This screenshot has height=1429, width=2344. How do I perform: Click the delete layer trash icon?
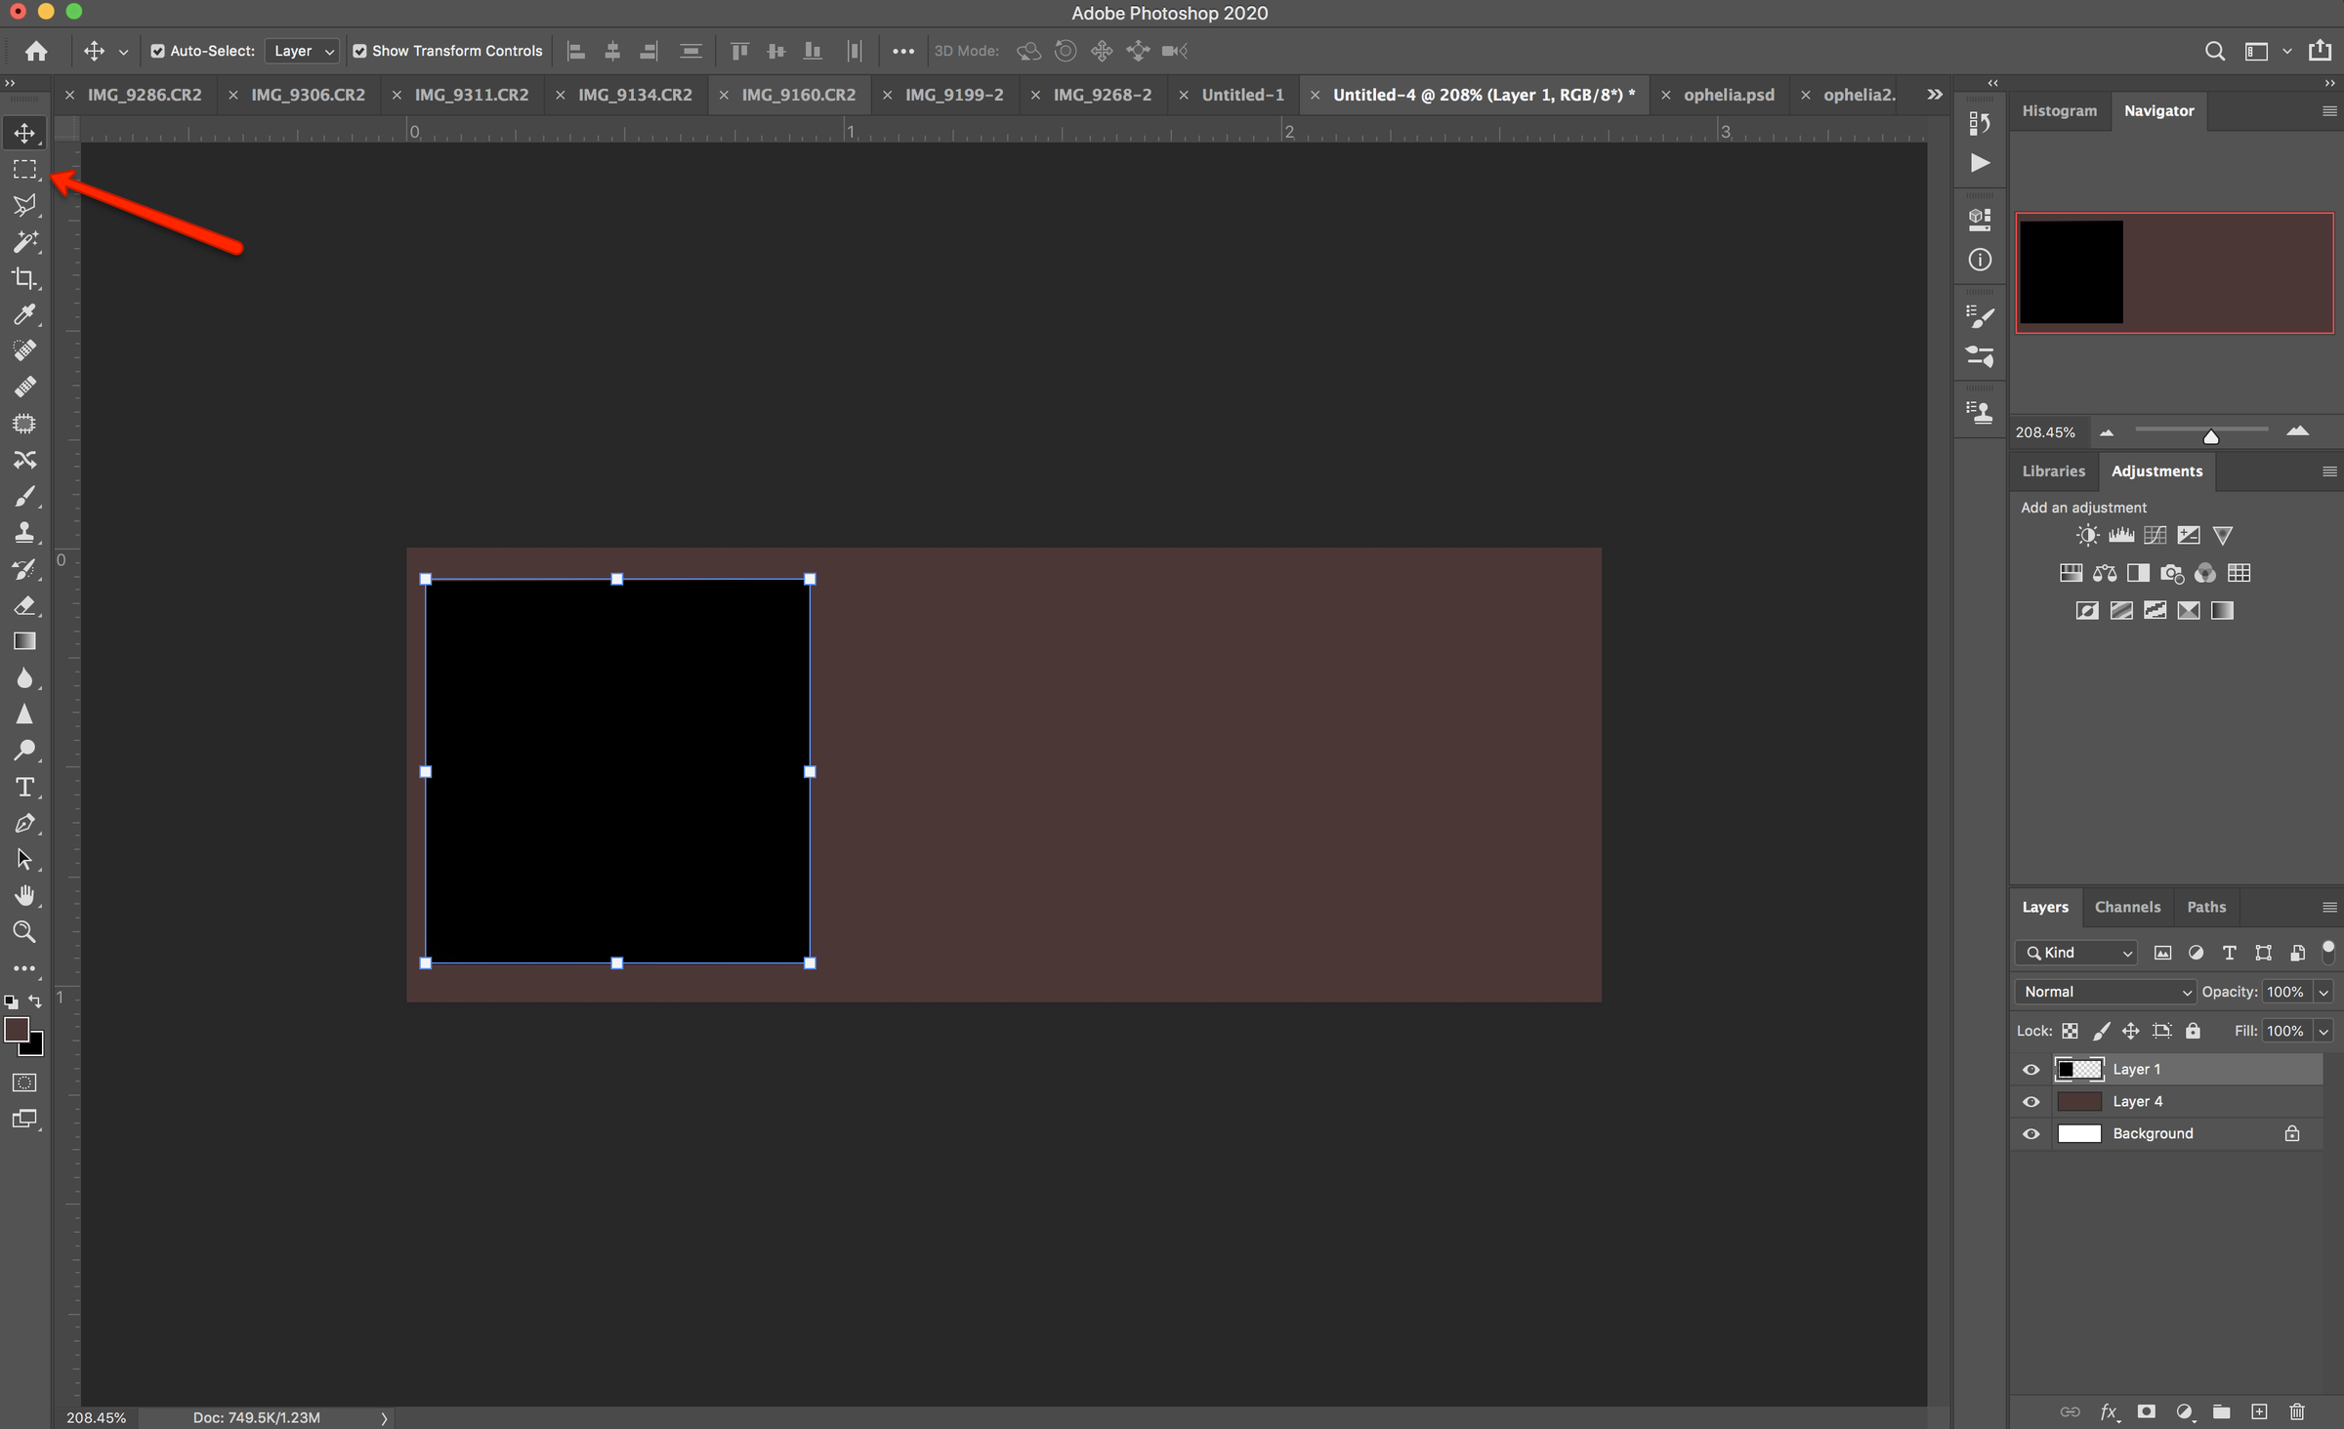point(2296,1411)
